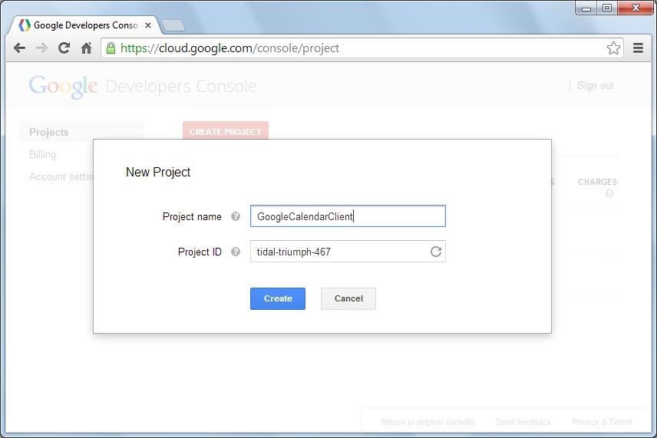Screen dimensions: 657x438
Task: Minimize the browser window
Action: point(586,8)
